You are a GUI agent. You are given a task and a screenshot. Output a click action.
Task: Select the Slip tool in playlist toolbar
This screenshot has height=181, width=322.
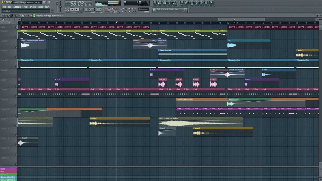tap(20, 16)
